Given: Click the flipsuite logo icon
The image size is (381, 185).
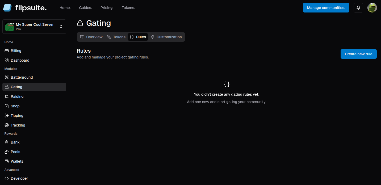Looking at the screenshot, I should click(x=7, y=8).
